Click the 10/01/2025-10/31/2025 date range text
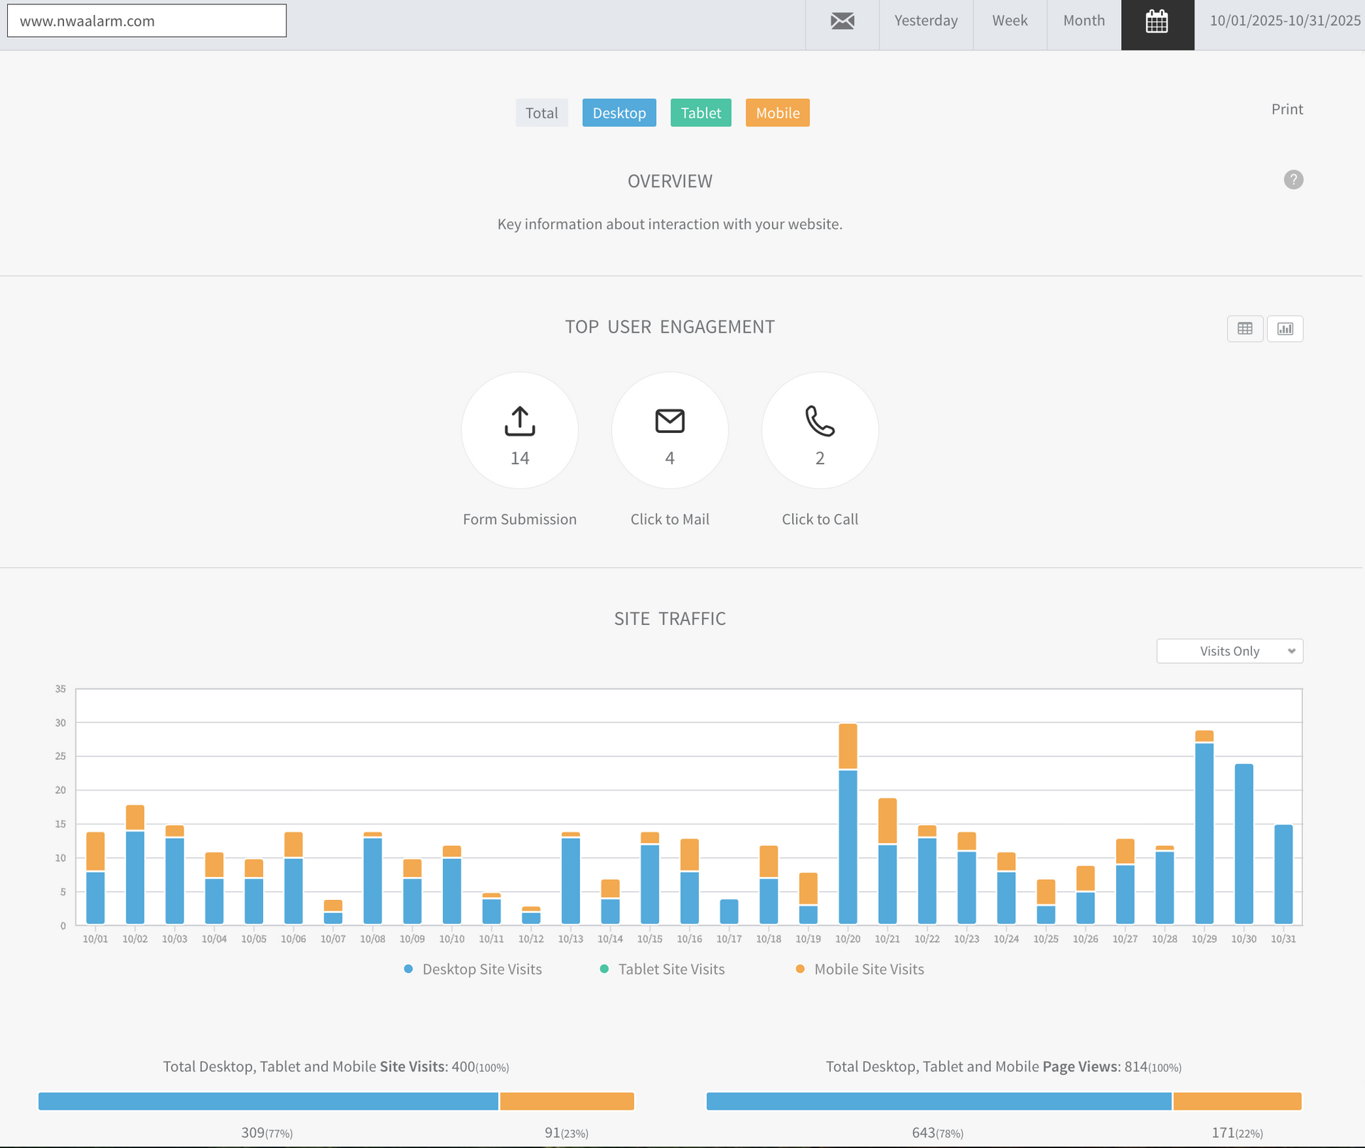Viewport: 1365px width, 1148px height. (1285, 21)
